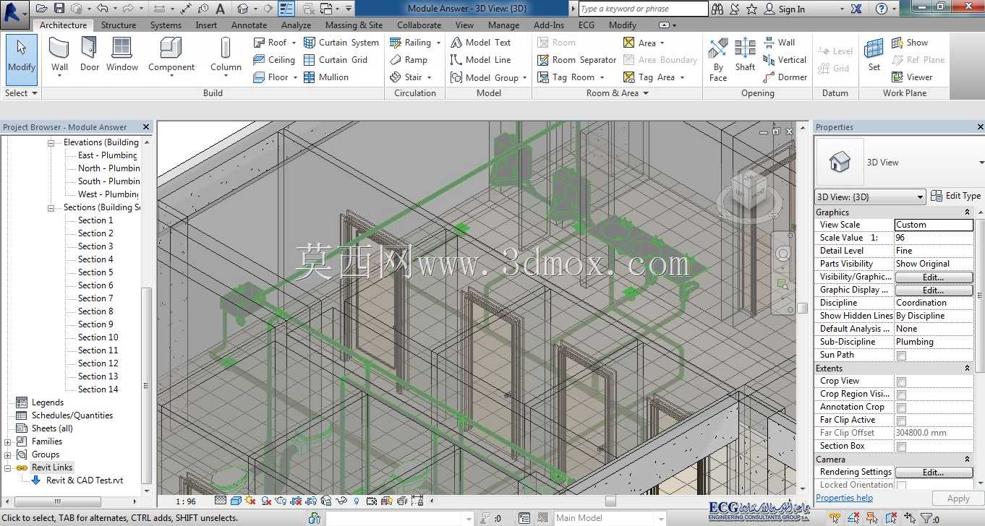Enable the Annotation Crop checkbox

(901, 408)
